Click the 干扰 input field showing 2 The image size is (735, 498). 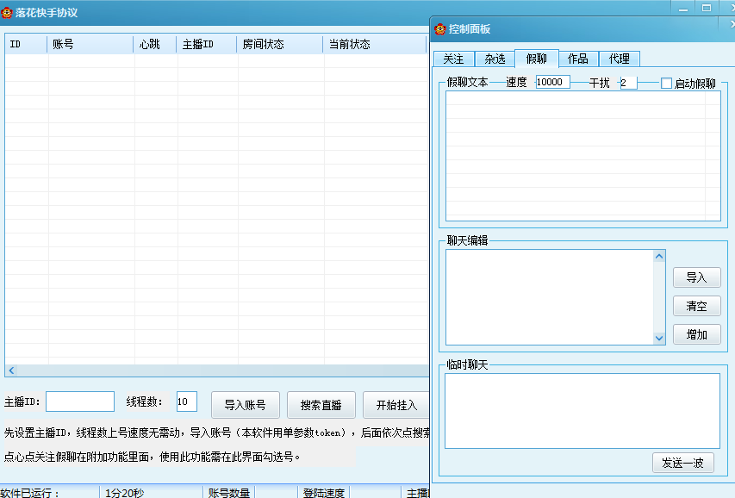point(629,83)
